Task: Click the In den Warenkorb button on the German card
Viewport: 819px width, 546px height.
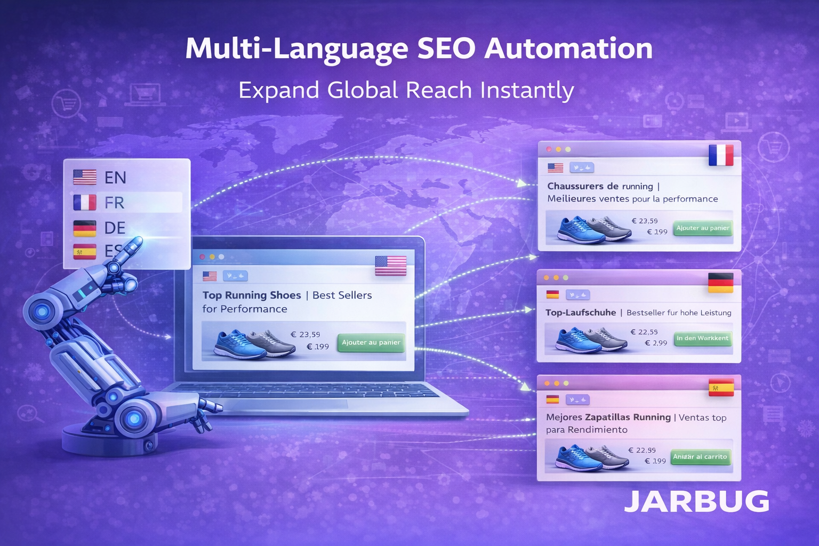Action: point(703,338)
